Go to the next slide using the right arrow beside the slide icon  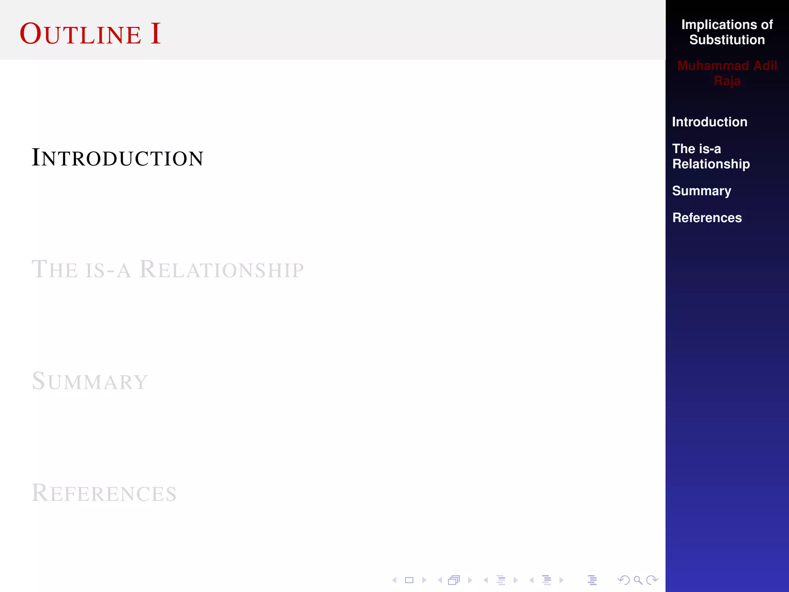pos(424,580)
